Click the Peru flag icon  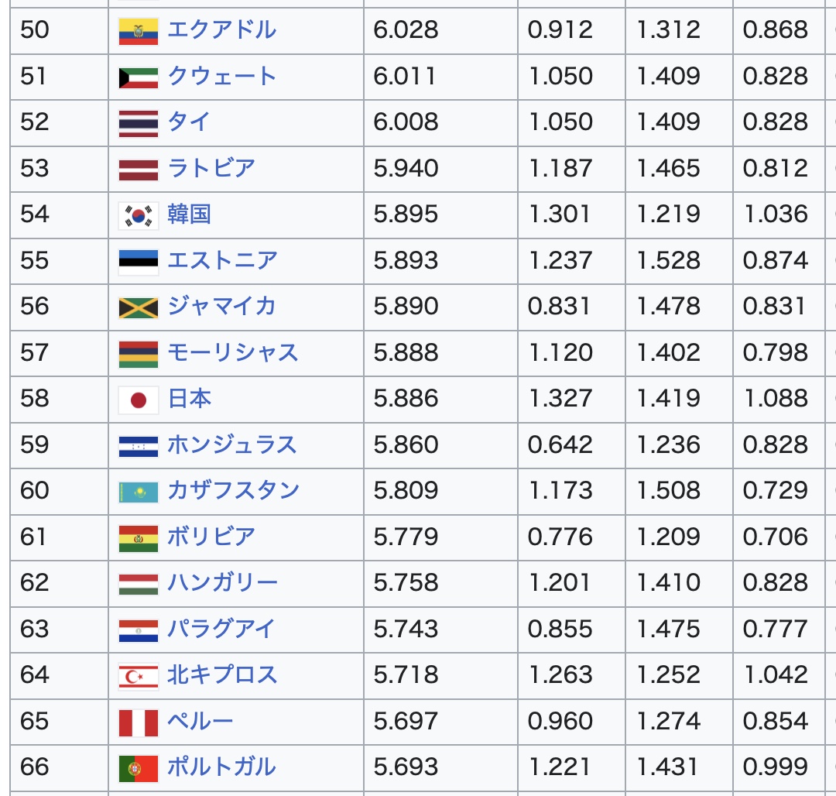point(139,722)
